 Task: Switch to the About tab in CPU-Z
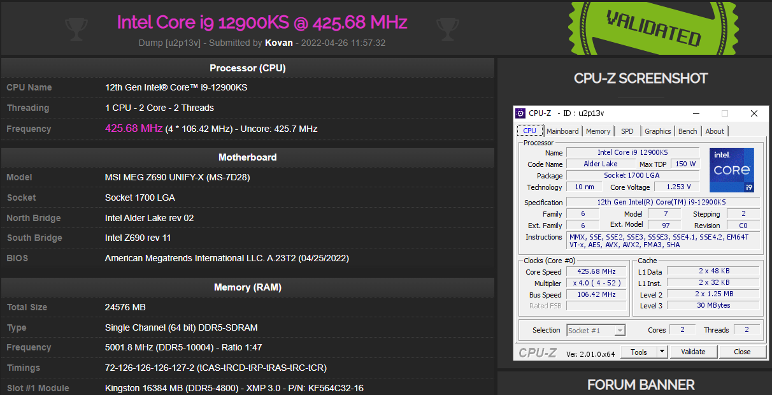(x=715, y=131)
